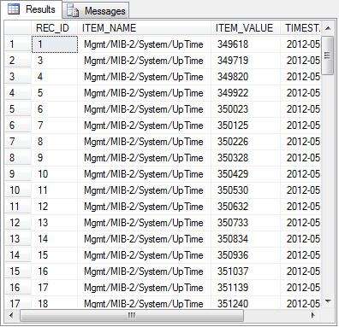
Task: Click ITEM_VALUE cell 351240
Action: point(246,302)
